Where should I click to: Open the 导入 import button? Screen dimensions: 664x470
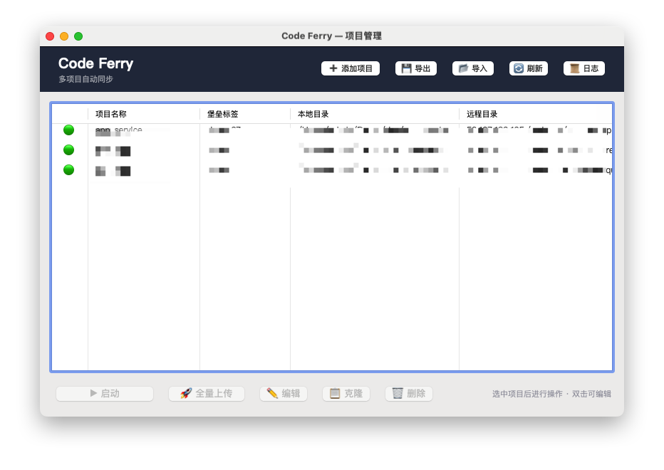pos(473,68)
